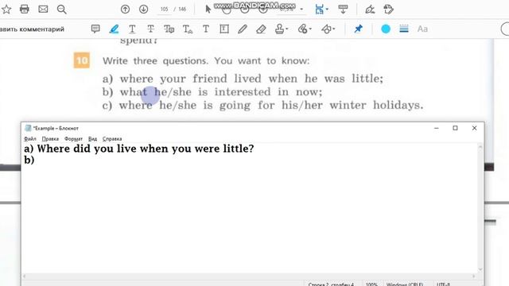Select the insert text at cursor tool
This screenshot has width=509, height=286.
click(x=188, y=29)
